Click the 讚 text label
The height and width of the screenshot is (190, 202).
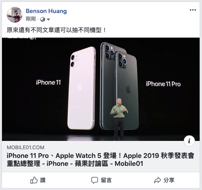tap(43, 180)
